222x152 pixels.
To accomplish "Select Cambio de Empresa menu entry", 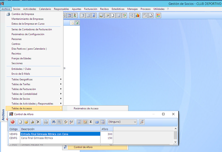I will pos(23,14).
